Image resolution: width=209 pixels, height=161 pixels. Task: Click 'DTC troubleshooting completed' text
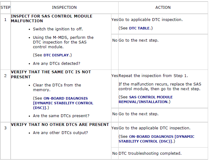point(150,153)
